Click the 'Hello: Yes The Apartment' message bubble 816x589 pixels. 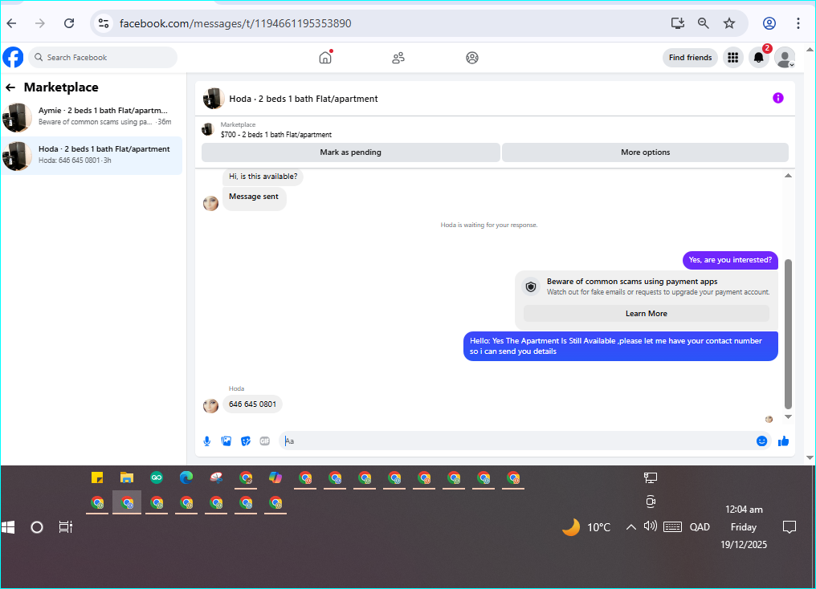tap(620, 346)
